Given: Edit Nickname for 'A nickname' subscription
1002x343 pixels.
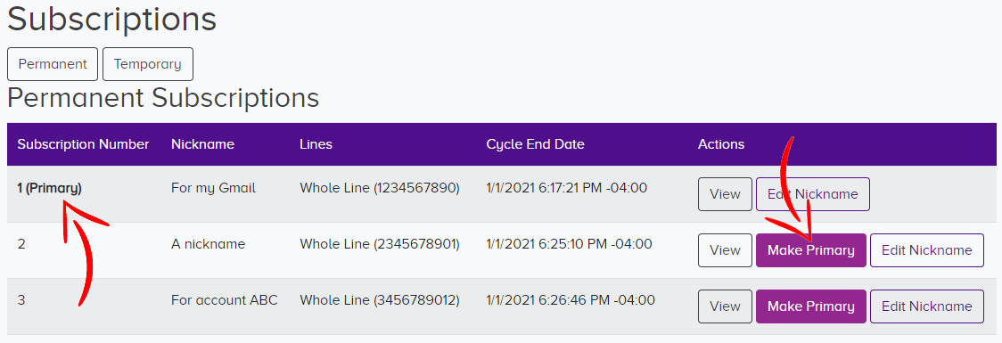Looking at the screenshot, I should (x=927, y=250).
